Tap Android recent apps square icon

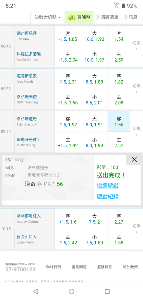point(107,291)
